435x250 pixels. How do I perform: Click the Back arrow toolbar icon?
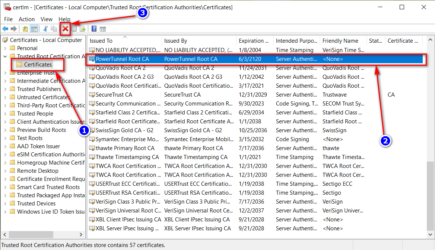click(x=5, y=29)
